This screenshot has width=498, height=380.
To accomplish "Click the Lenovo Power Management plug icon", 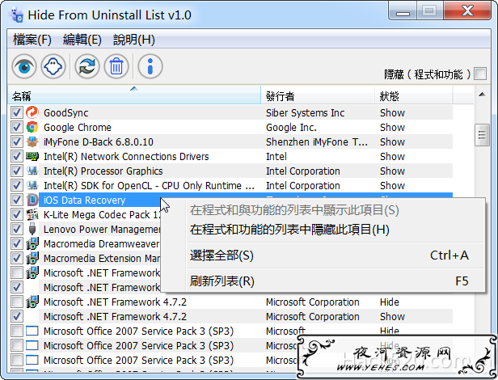I will tap(32, 229).
